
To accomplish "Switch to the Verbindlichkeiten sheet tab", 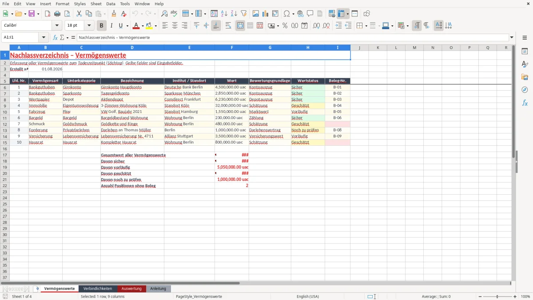I will [98, 288].
